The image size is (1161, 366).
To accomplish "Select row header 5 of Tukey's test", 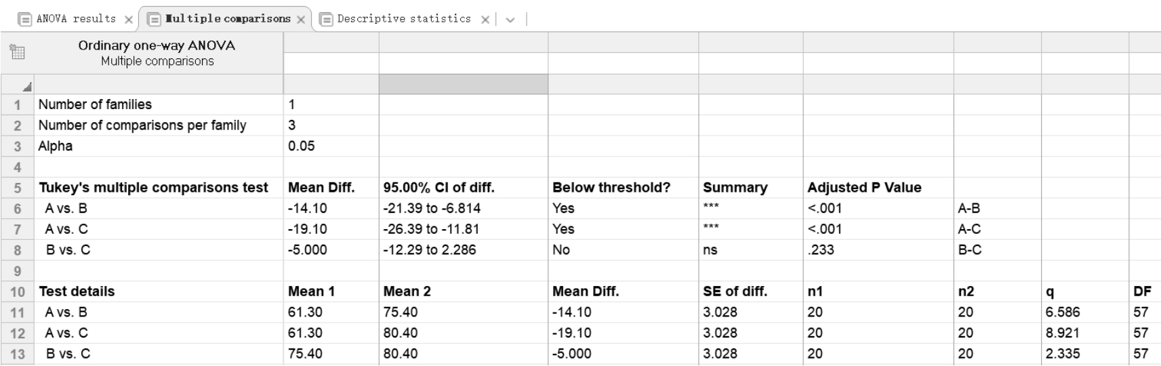I will tap(17, 188).
